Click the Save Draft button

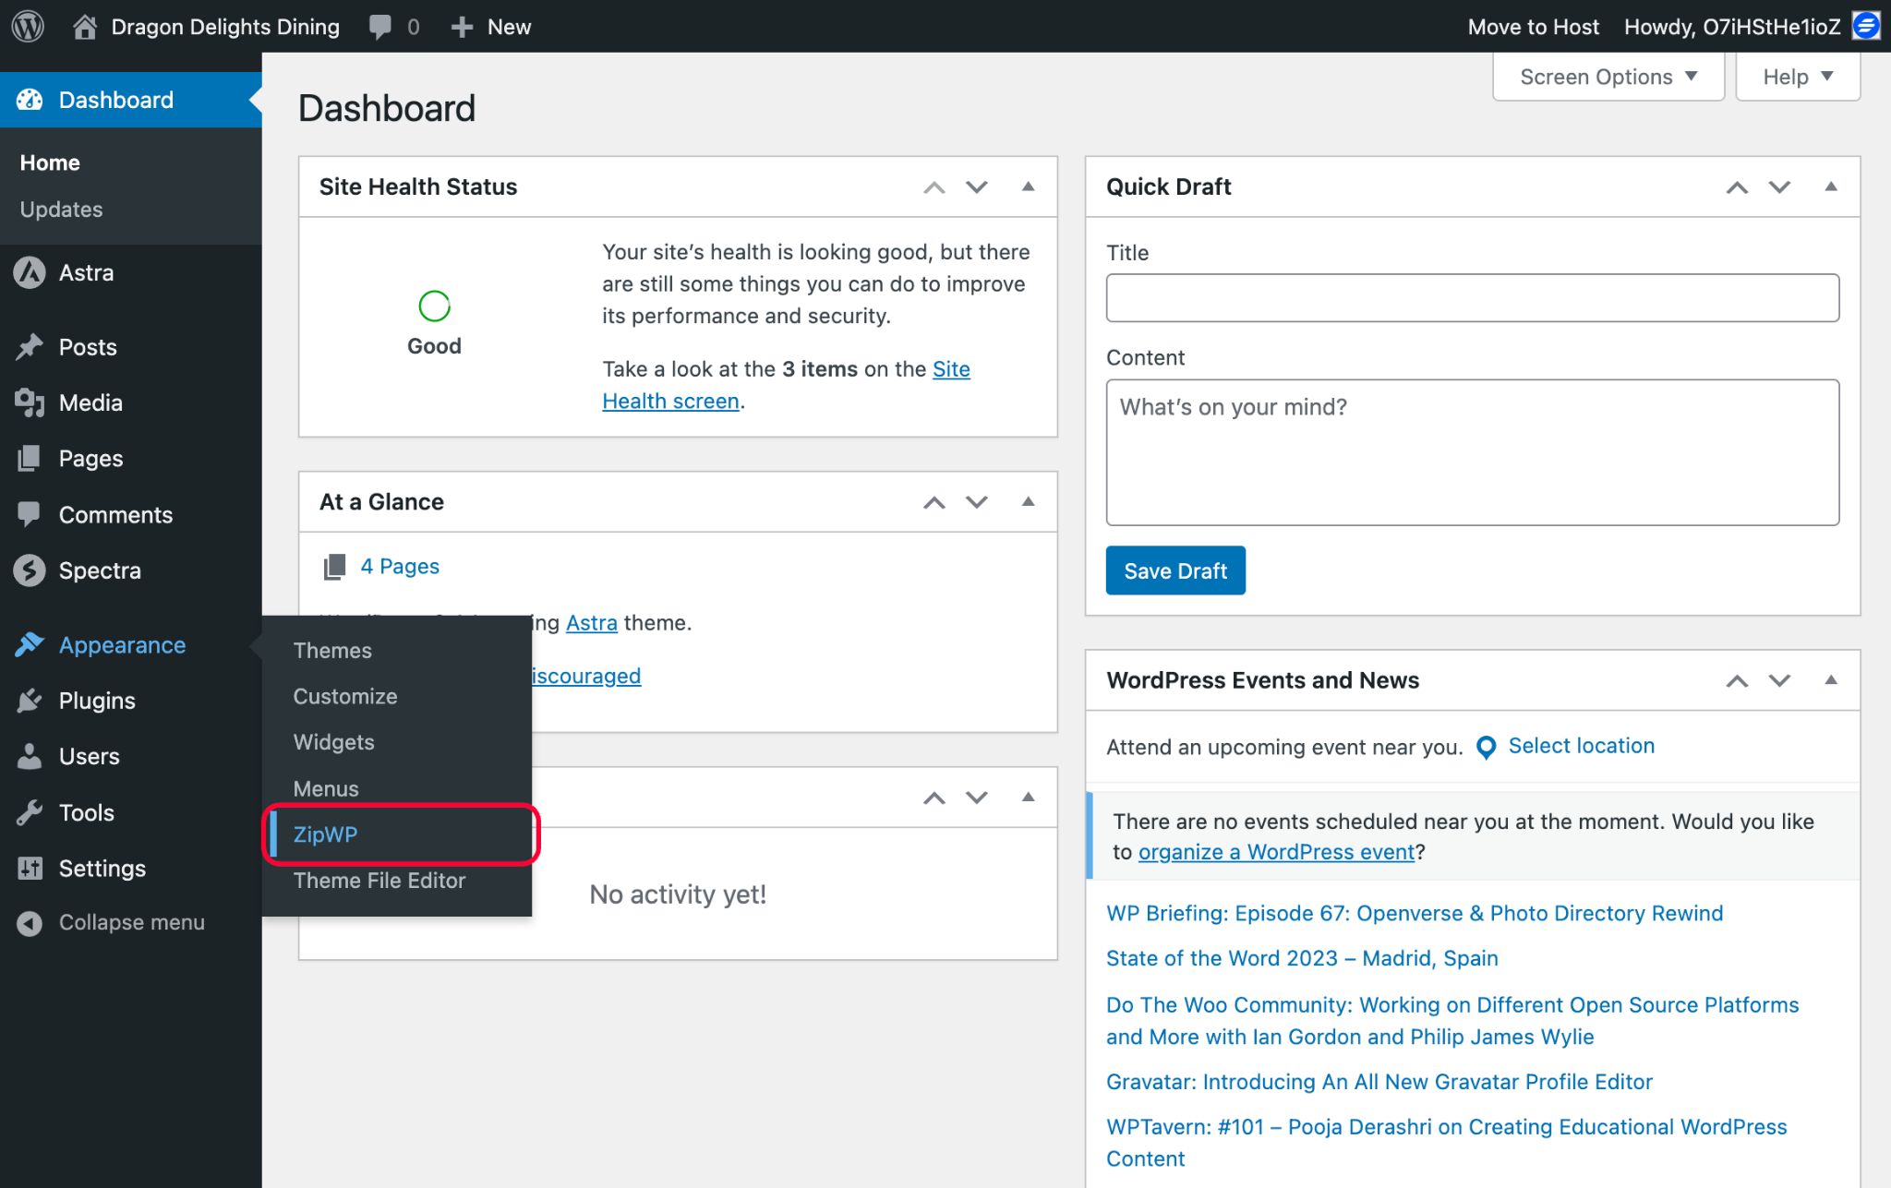[1174, 570]
